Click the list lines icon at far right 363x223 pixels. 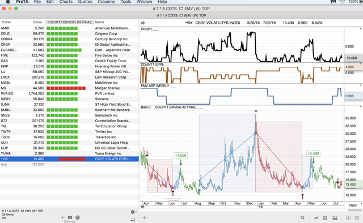[x=357, y=218]
